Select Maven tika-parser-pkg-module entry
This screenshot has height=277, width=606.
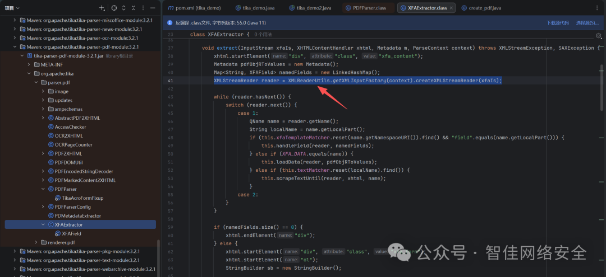(82, 251)
